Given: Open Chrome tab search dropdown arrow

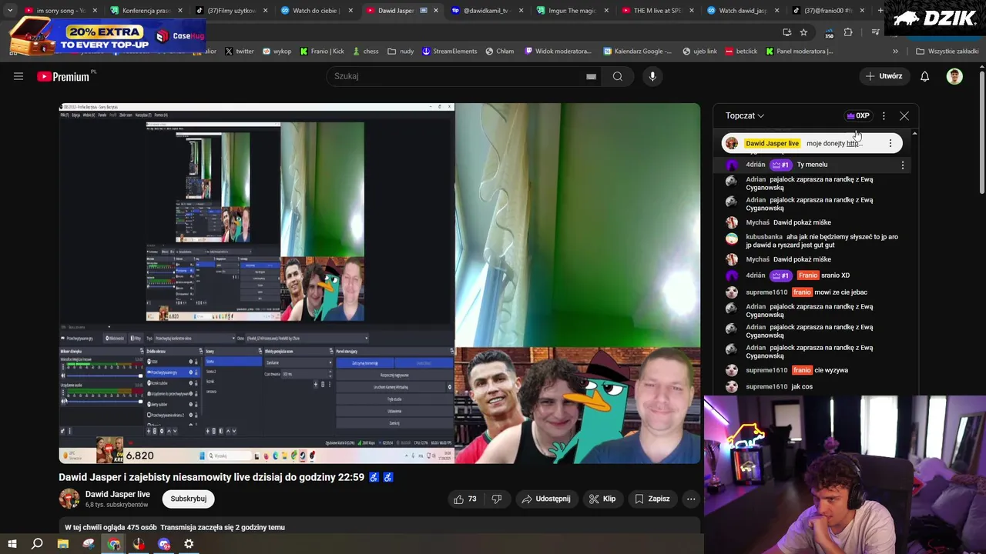Looking at the screenshot, I should pyautogui.click(x=10, y=11).
